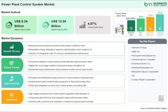Click the Cybersecurity concerns bullet
This screenshot has height=112, width=168.
pos(60,101)
